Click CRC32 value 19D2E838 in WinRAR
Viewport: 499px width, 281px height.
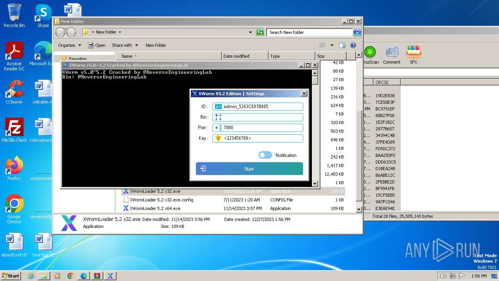[385, 96]
